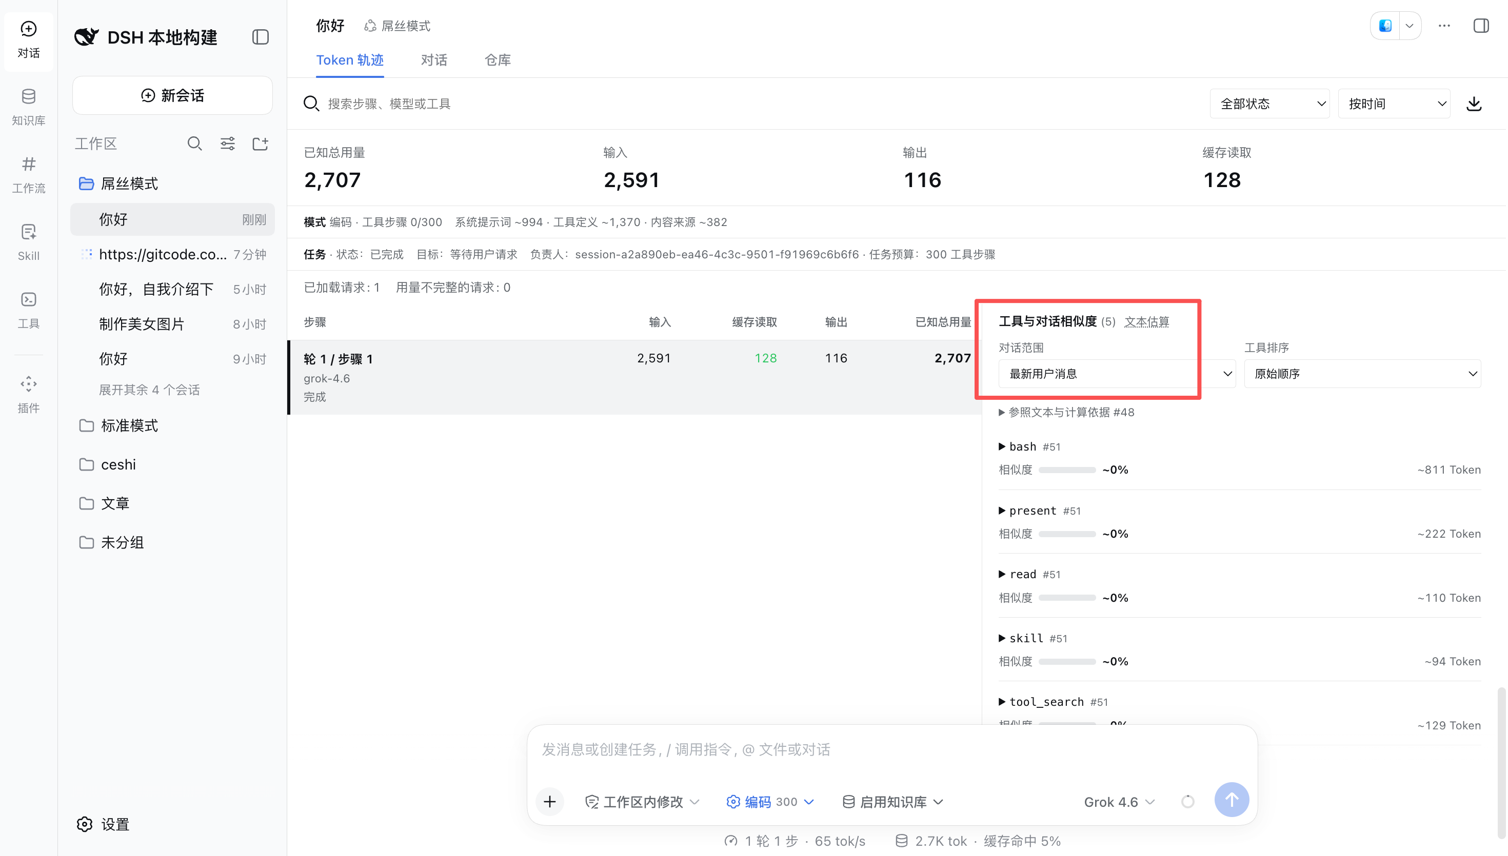Click the loading spinner near send
The image size is (1508, 856).
pyautogui.click(x=1187, y=801)
